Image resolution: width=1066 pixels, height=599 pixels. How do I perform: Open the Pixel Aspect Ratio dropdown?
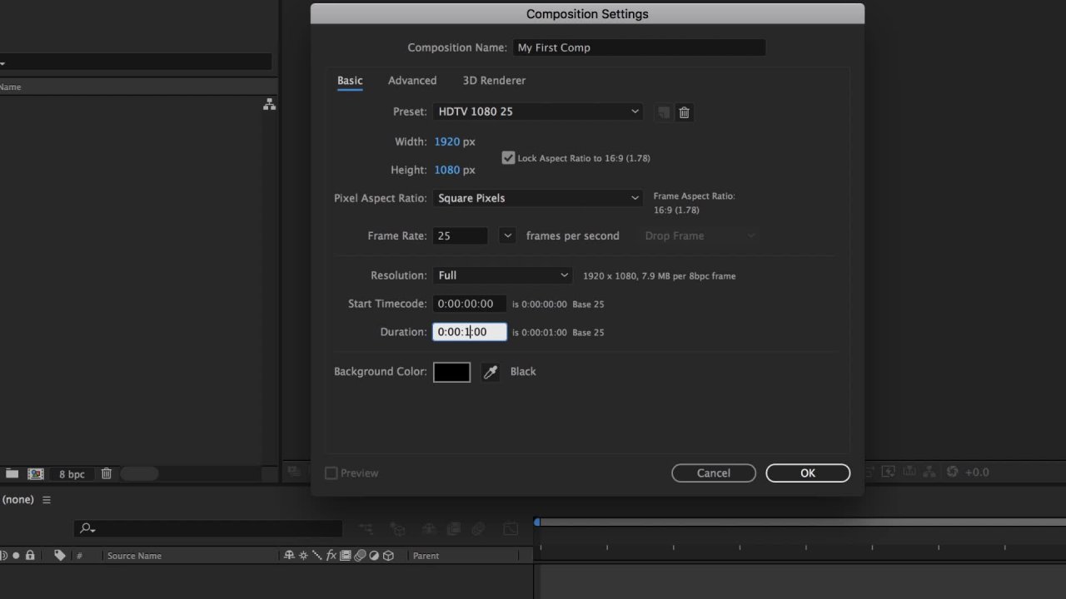tap(537, 198)
